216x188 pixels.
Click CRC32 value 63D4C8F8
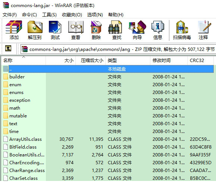[x=201, y=147]
